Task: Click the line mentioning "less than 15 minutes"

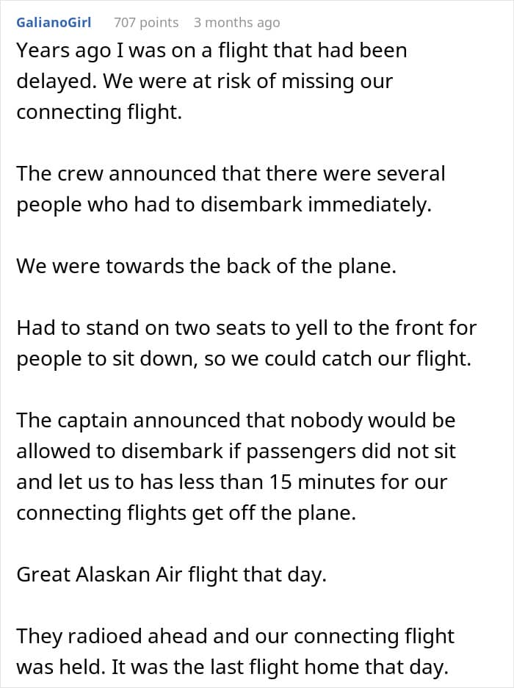Action: tap(242, 482)
